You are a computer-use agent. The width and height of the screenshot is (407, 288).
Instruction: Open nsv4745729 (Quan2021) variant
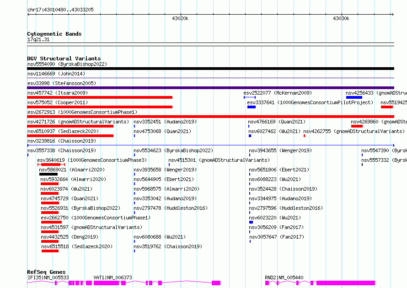(70, 198)
